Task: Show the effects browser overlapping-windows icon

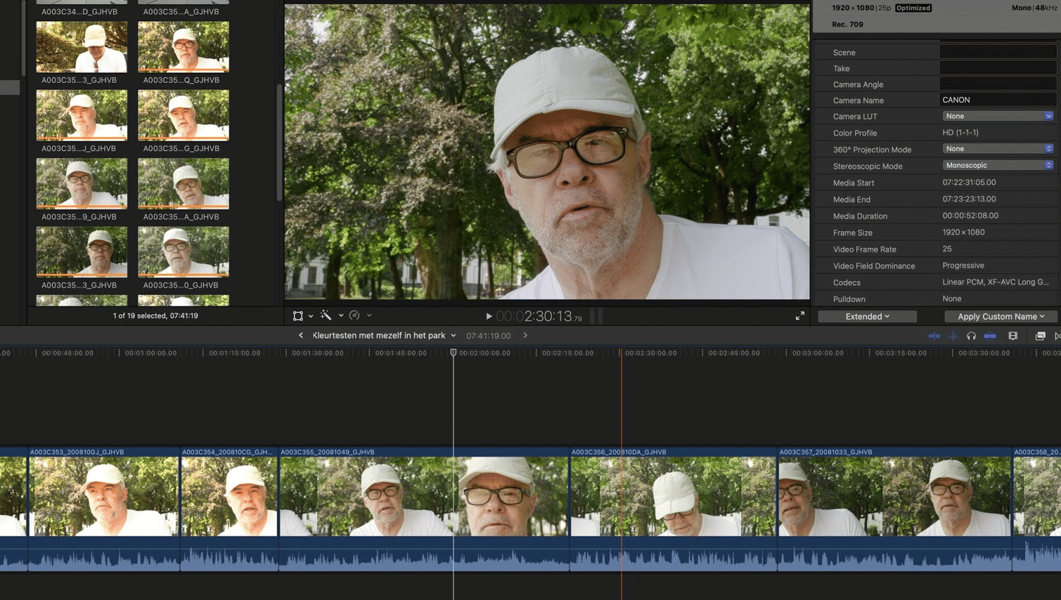Action: [x=1040, y=336]
